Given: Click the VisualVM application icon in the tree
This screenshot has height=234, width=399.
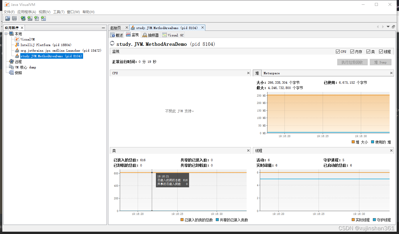Looking at the screenshot, I should tap(17, 39).
